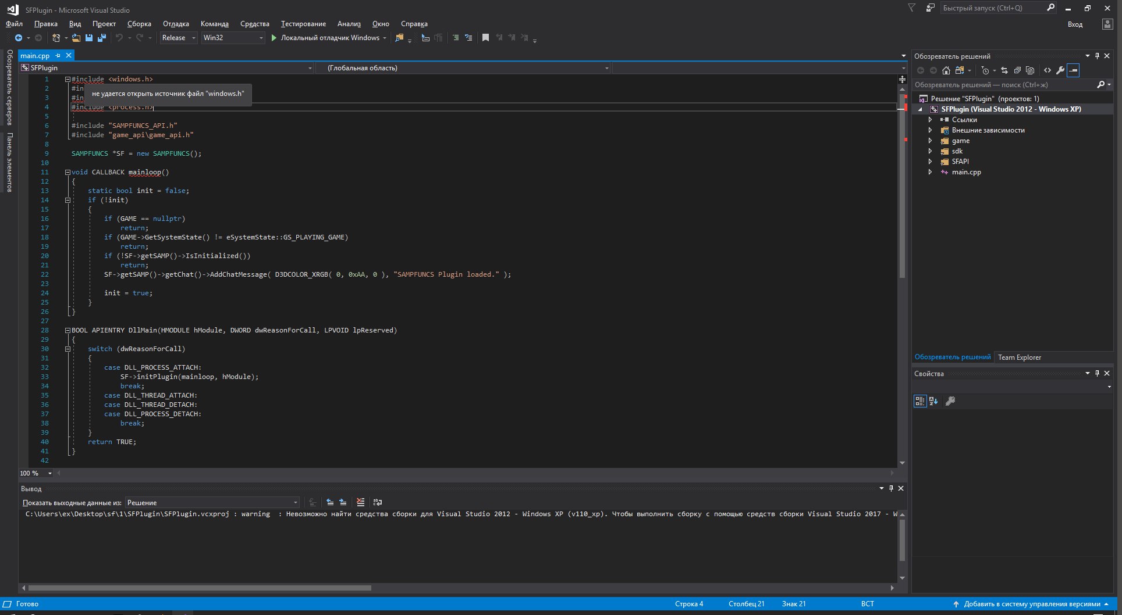Viewport: 1122px width, 615px height.
Task: Open the Файл menu
Action: [14, 24]
